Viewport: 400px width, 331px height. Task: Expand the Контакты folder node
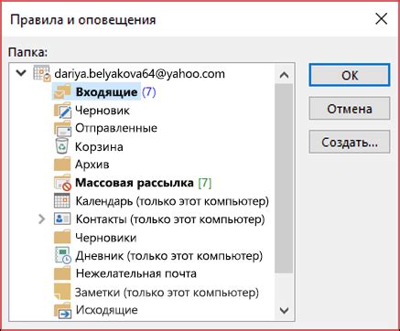(42, 219)
